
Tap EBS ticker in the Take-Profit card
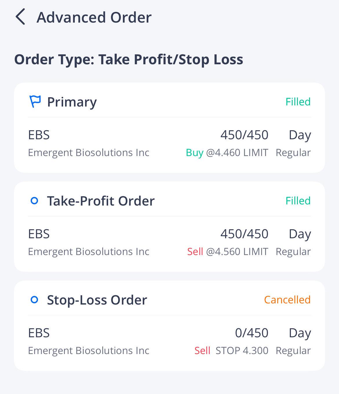coord(39,234)
